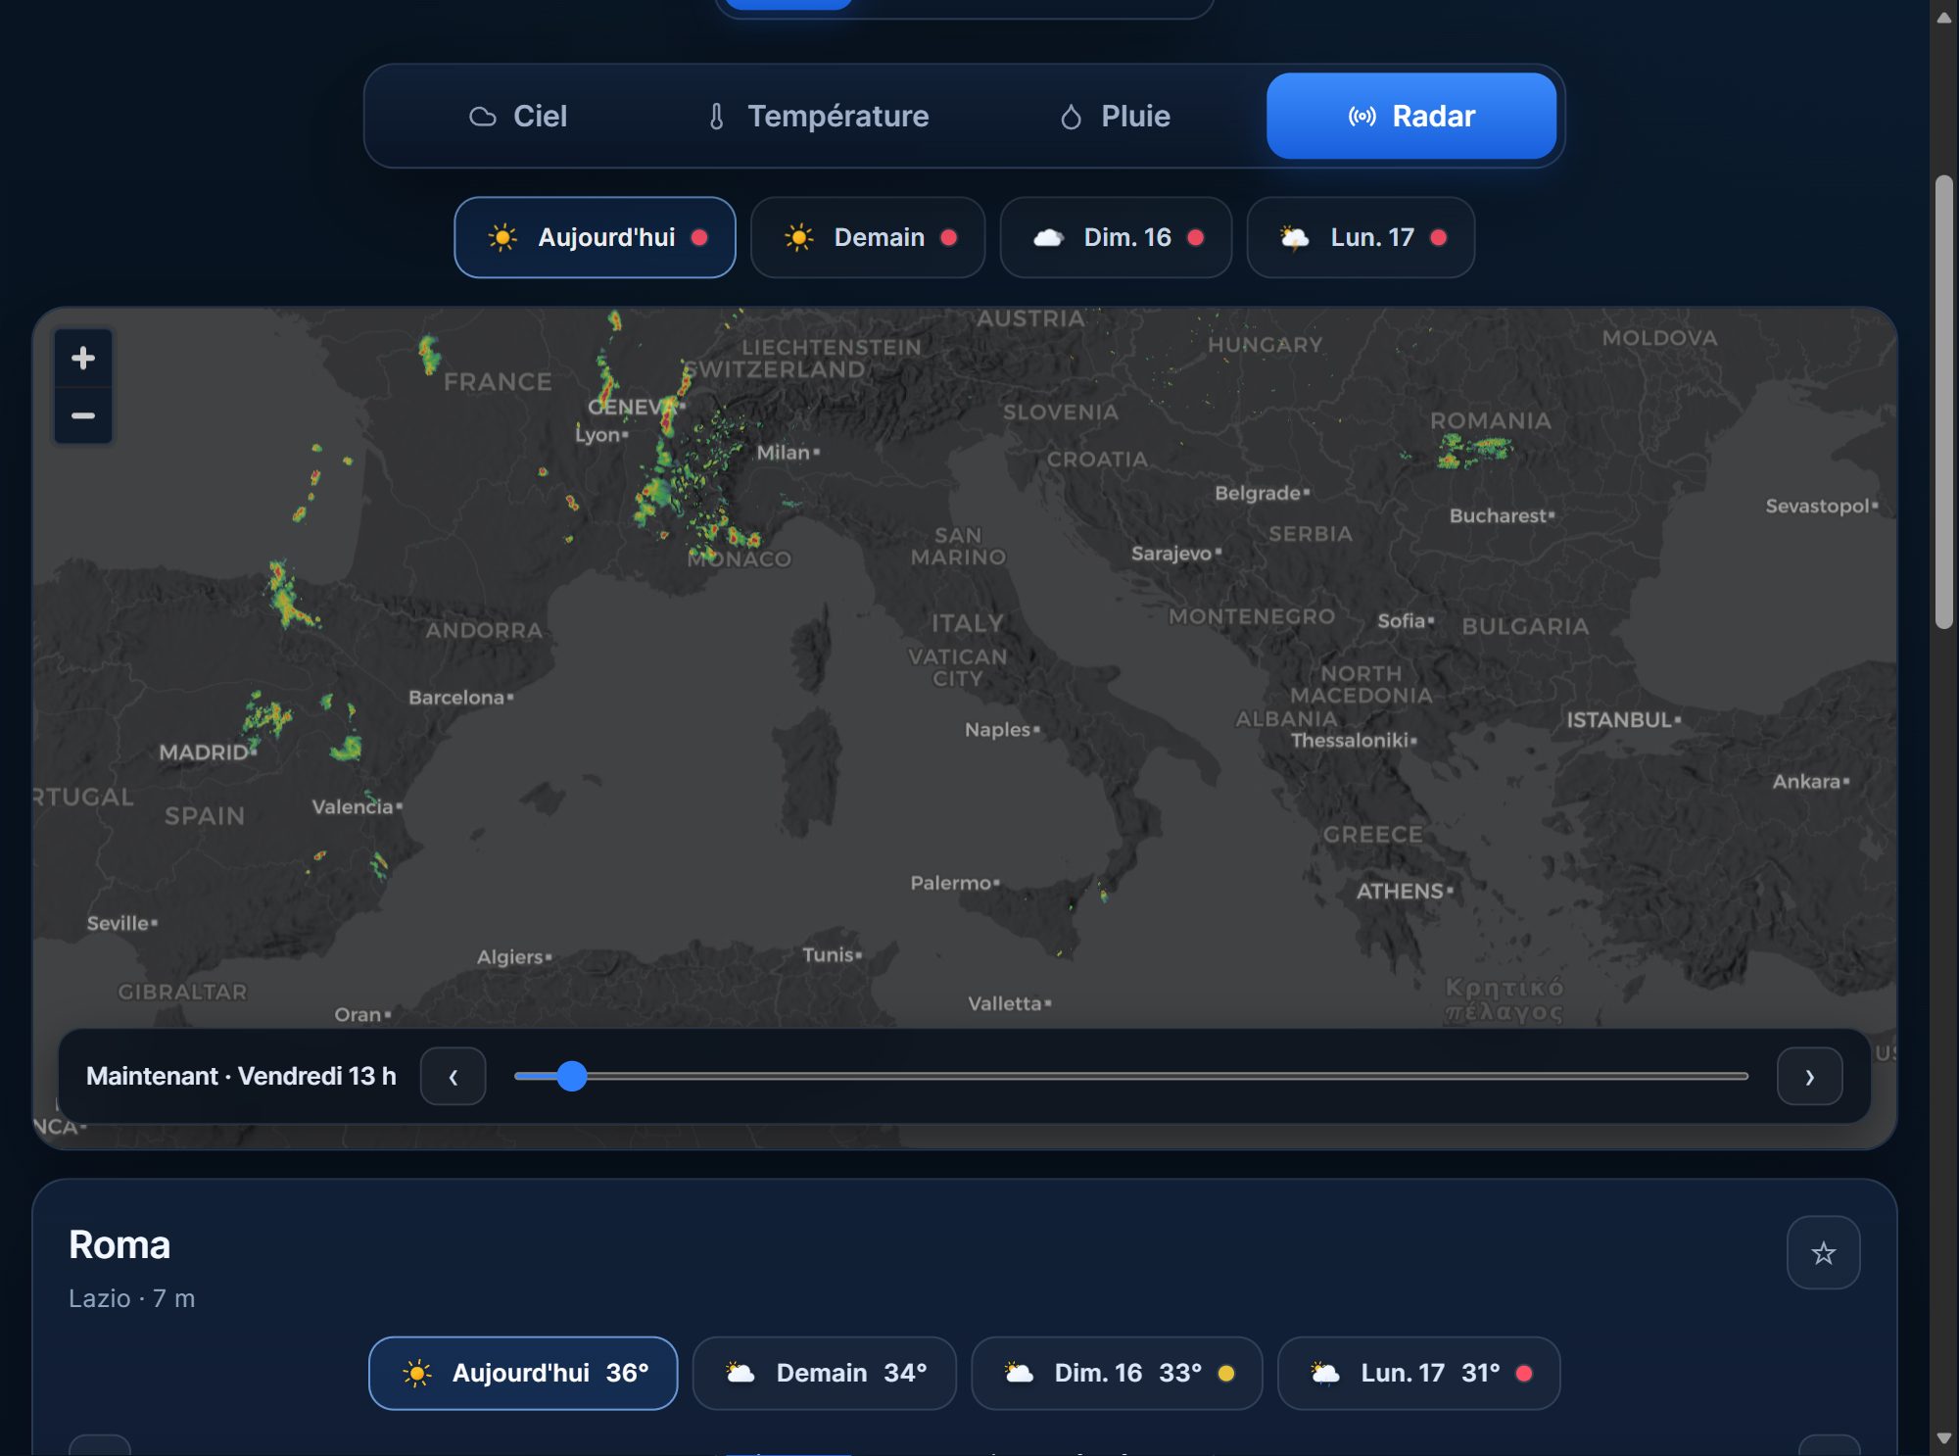
Task: Zoom out on the radar map
Action: (83, 415)
